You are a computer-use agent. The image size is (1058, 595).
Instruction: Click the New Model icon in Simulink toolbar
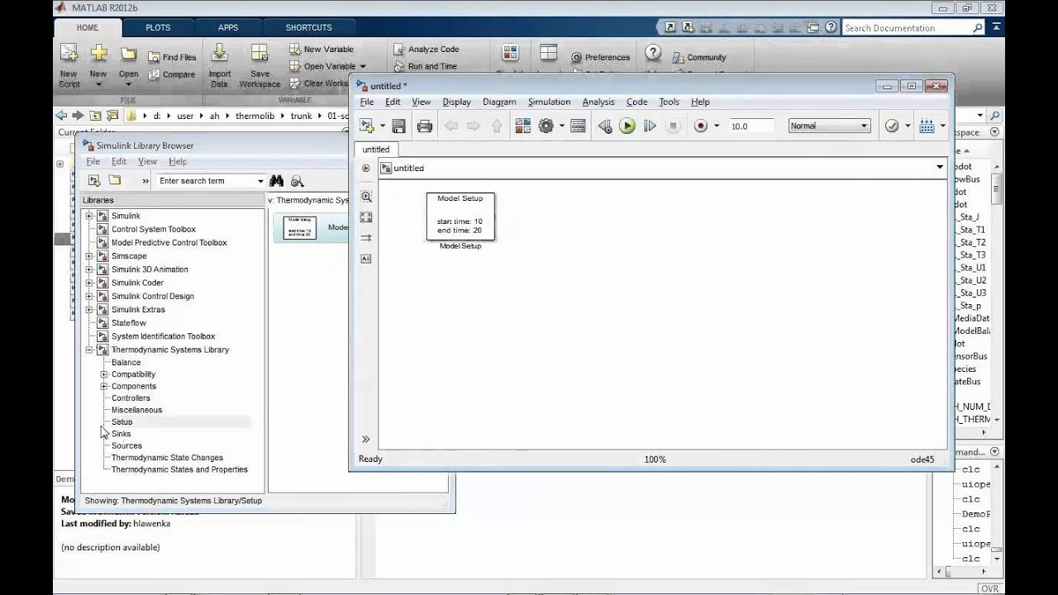click(367, 126)
